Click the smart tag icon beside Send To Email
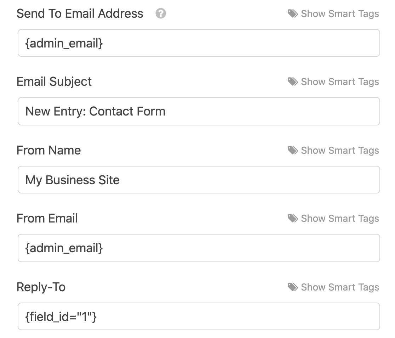This screenshot has height=338, width=395. [x=292, y=13]
